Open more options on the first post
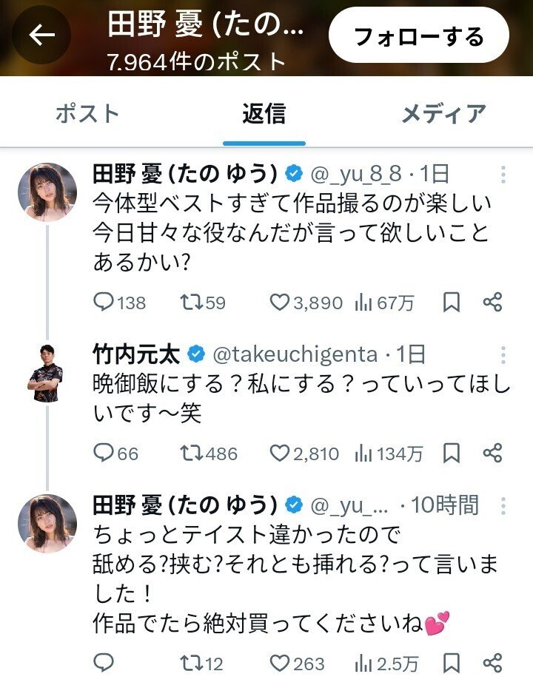533x688 pixels. (503, 175)
